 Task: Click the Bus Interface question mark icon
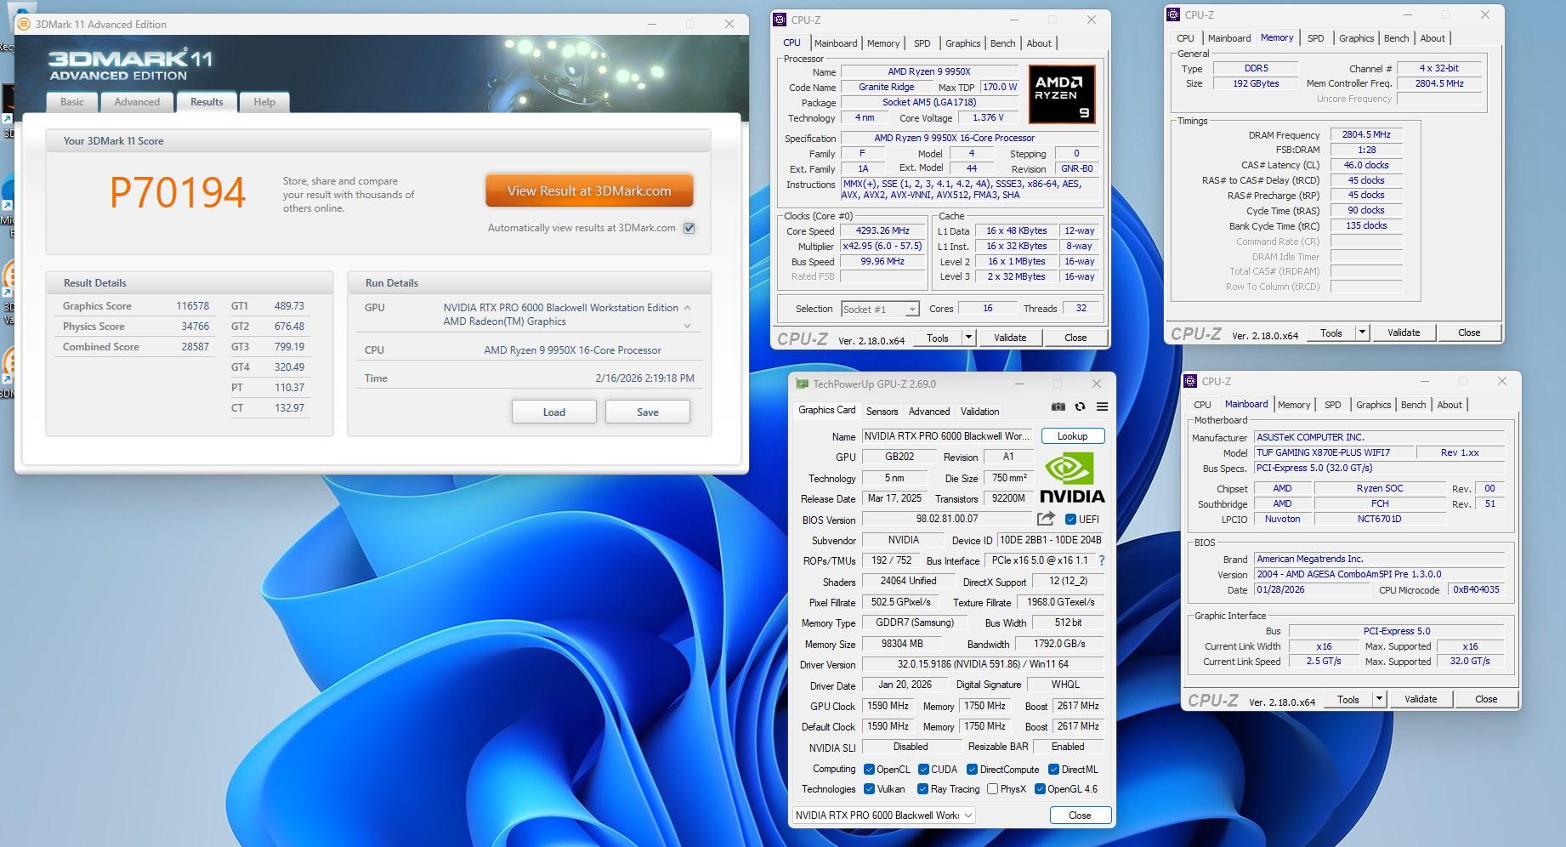click(1102, 560)
